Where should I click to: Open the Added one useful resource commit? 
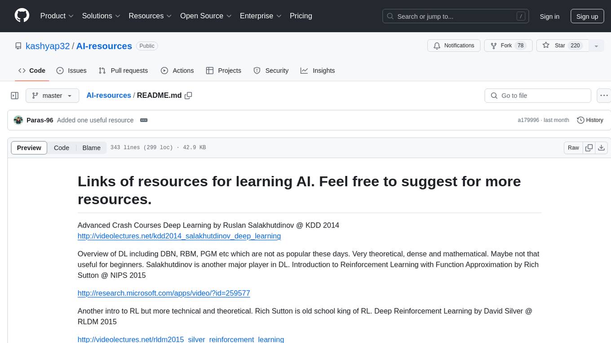coord(95,120)
